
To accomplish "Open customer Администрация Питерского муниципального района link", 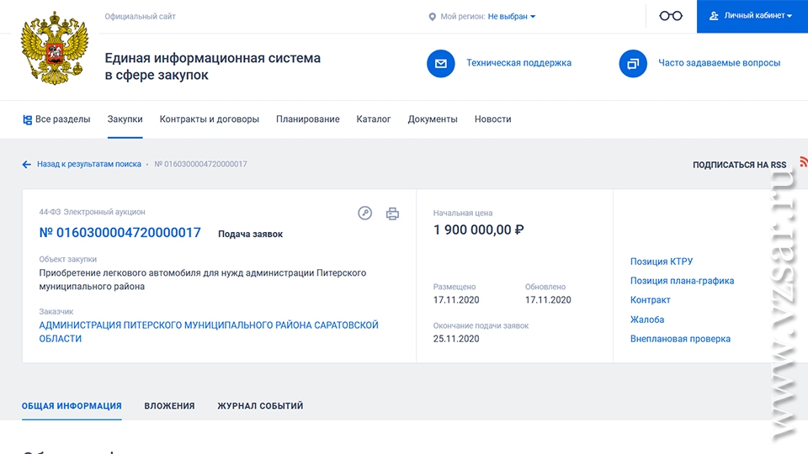I will point(209,332).
